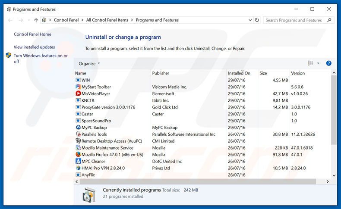
Task: Open the recent locations dropdown arrow
Action: 29,20
